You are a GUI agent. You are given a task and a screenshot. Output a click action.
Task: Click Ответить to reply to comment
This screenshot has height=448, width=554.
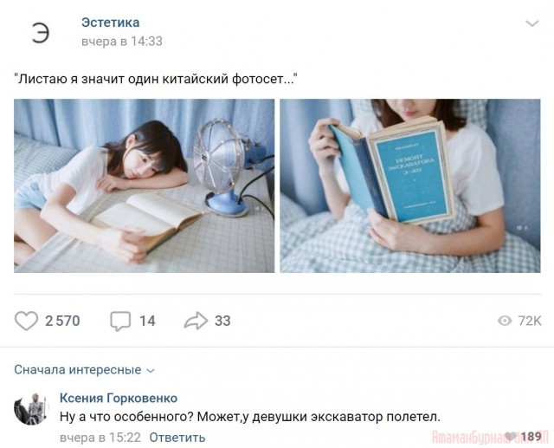(177, 438)
